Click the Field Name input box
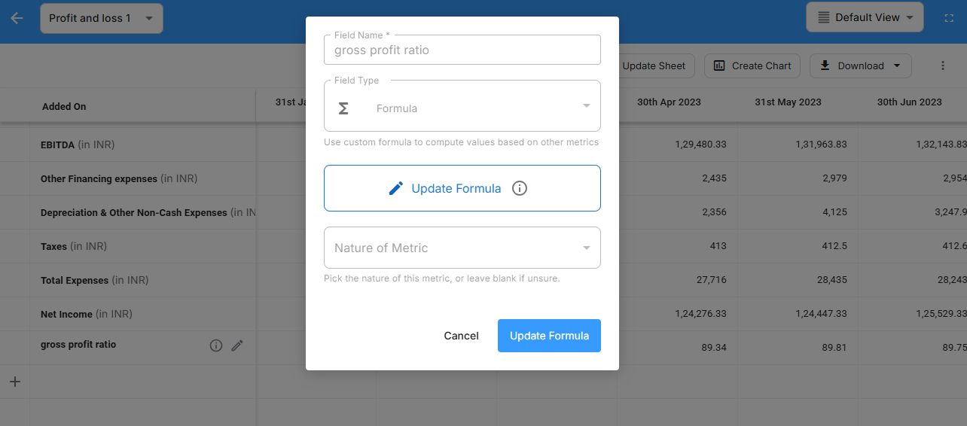This screenshot has height=426, width=967. coord(462,50)
